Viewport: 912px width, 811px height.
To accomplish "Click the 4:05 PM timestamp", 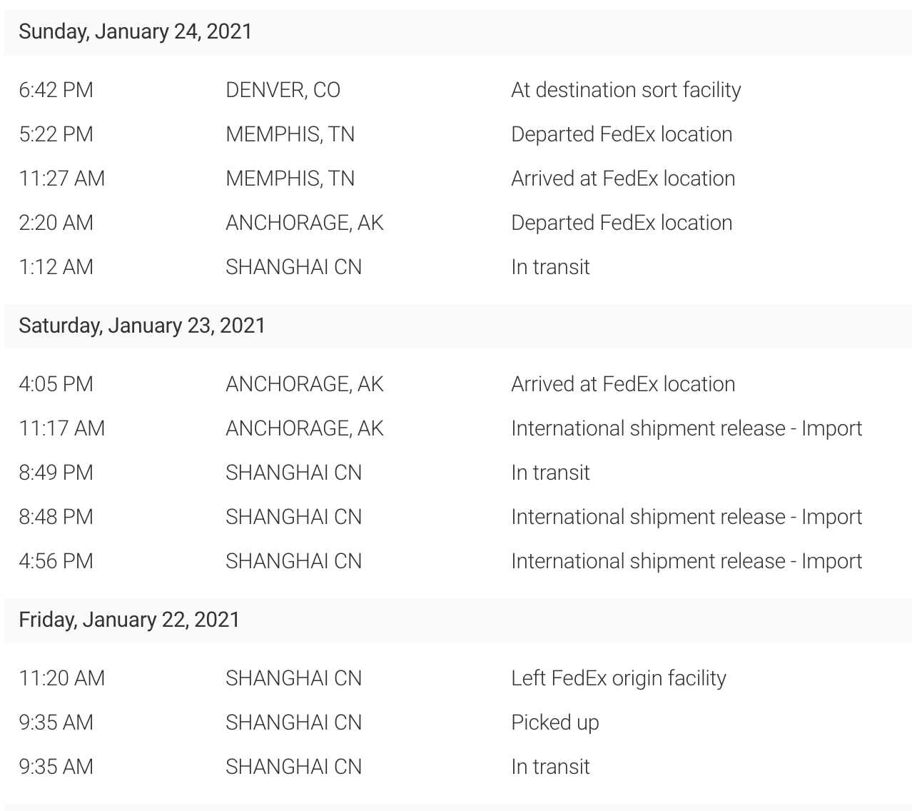I will [x=56, y=384].
